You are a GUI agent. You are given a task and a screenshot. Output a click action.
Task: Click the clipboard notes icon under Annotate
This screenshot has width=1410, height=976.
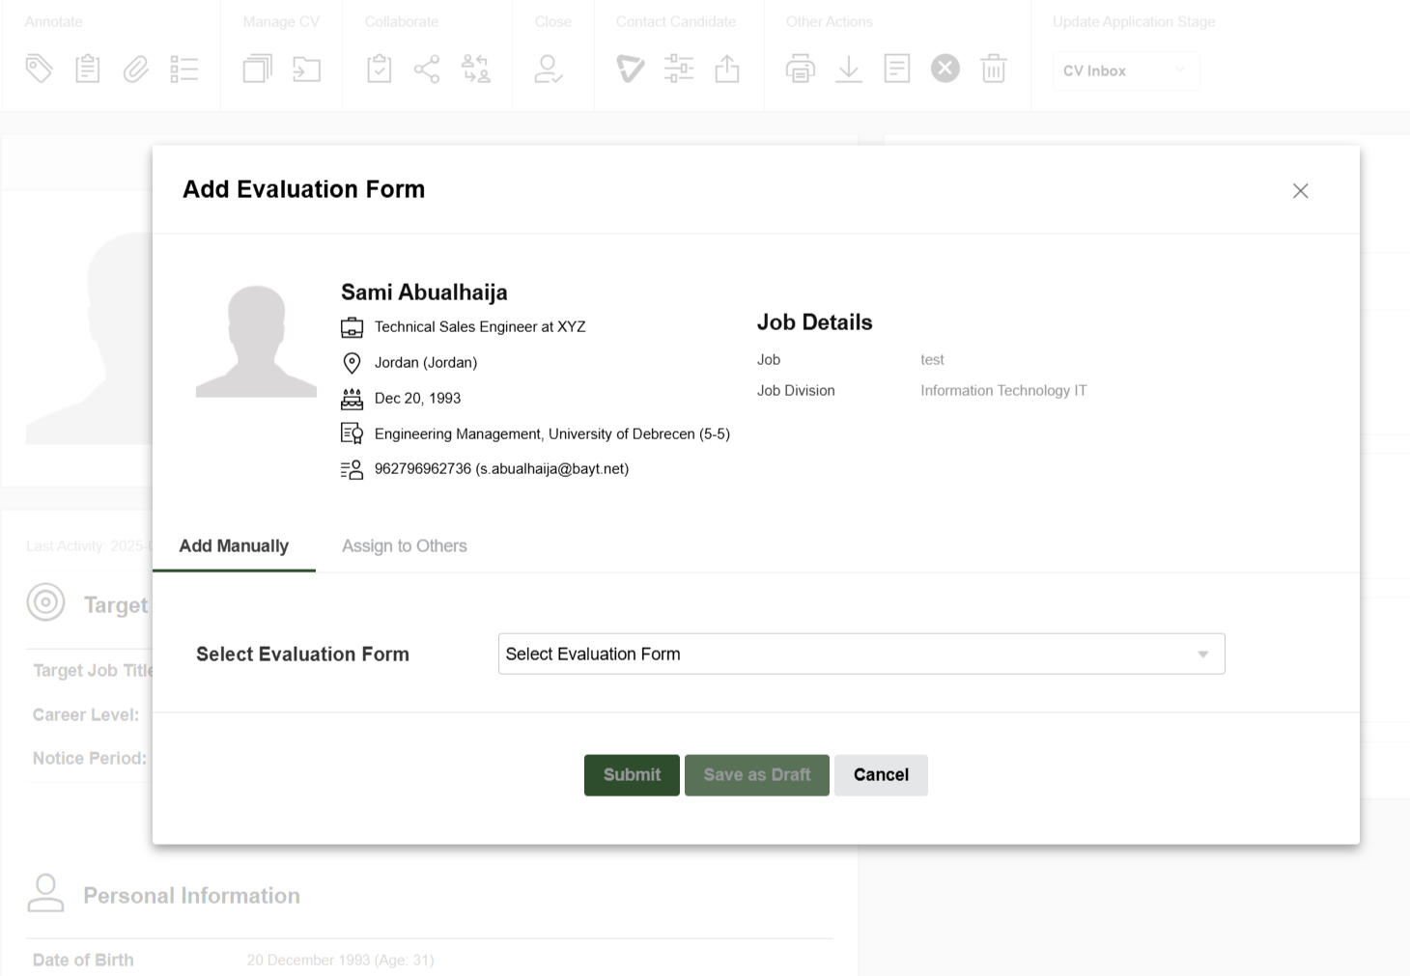coord(88,69)
